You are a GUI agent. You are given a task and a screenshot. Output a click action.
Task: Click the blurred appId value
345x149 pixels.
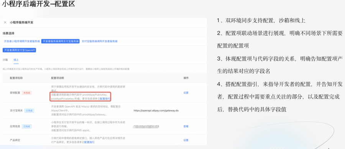pyautogui.click(x=146, y=126)
